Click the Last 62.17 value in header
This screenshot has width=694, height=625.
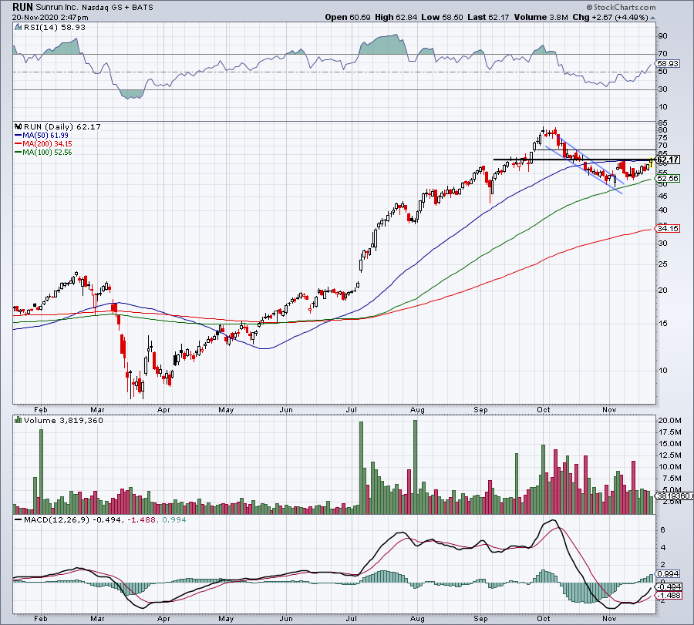point(488,17)
